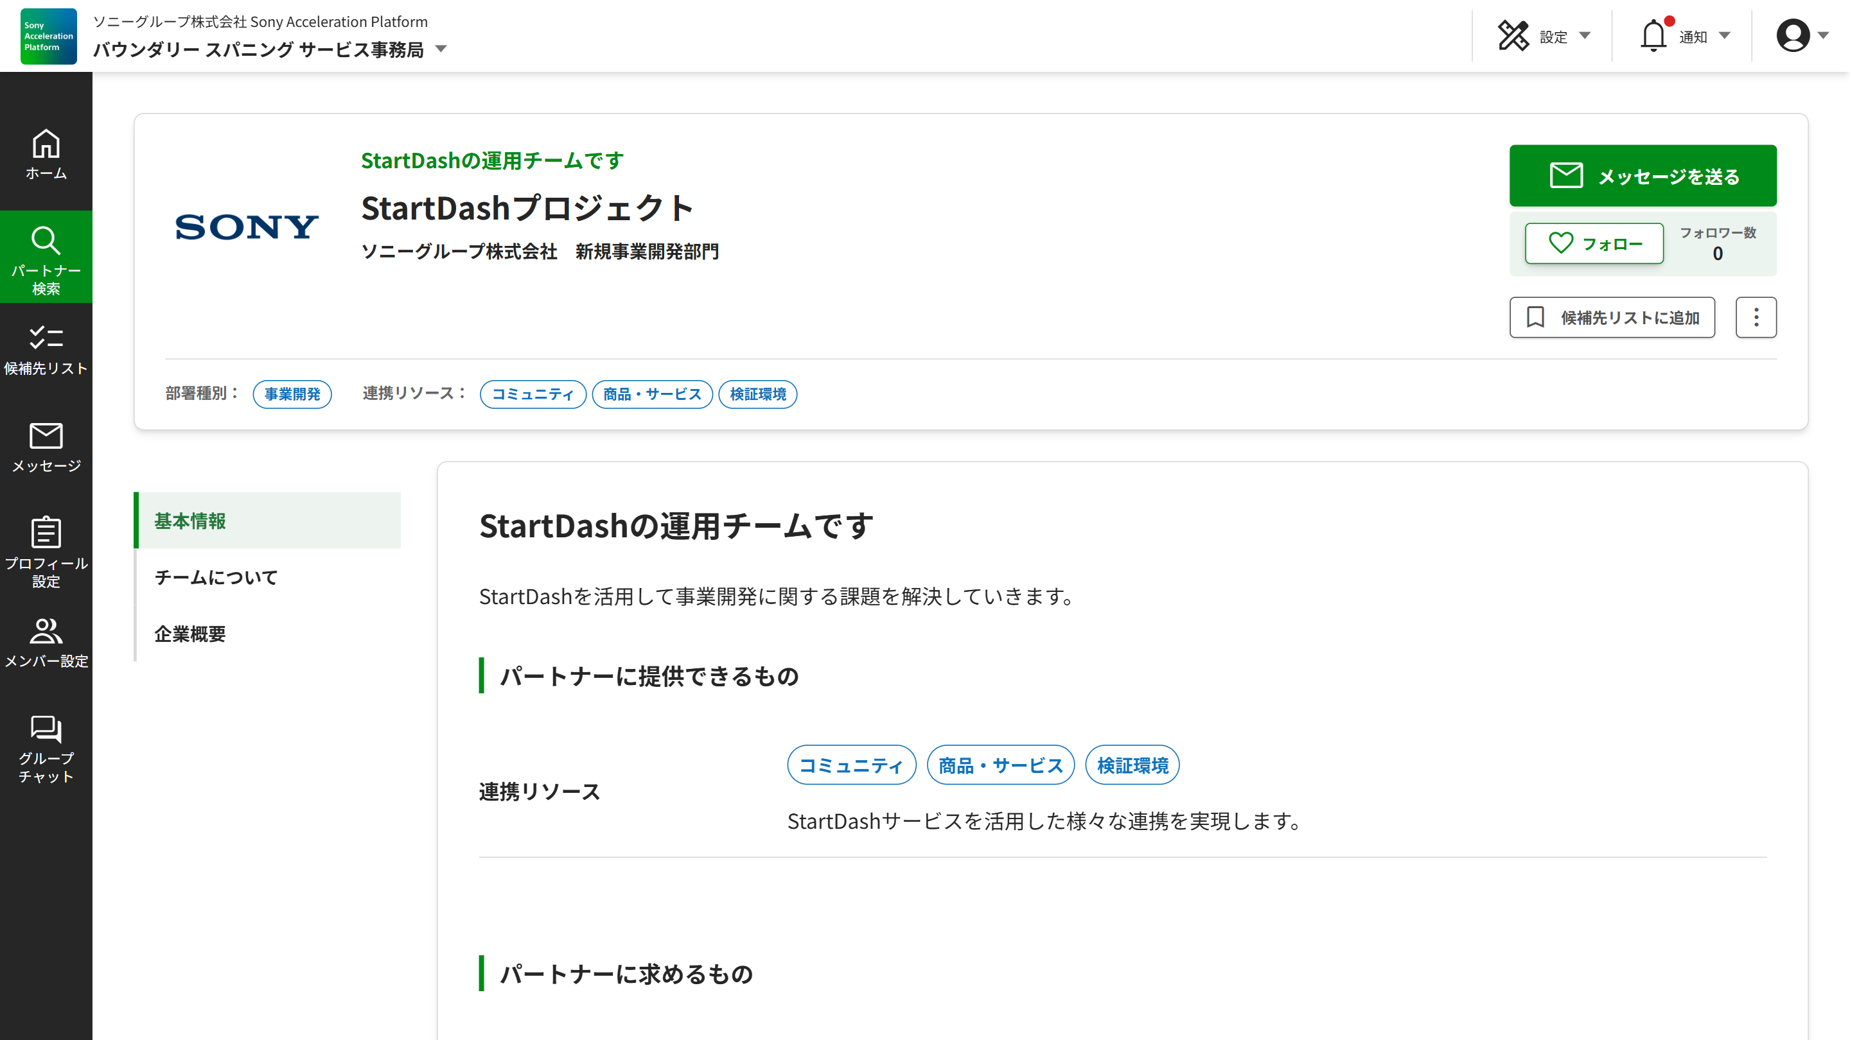Screen dimensions: 1850x1040
Task: Open the 企業概要 section
Action: click(189, 634)
